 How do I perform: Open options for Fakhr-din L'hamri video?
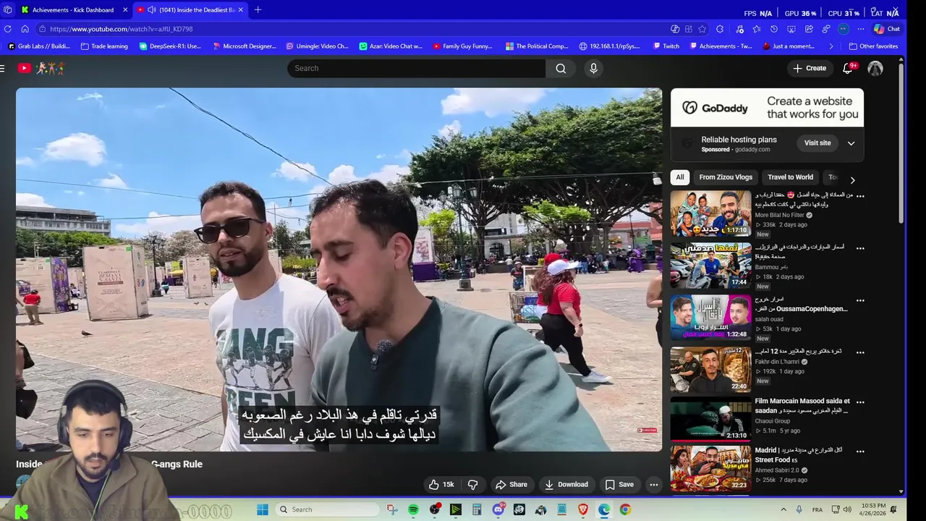click(860, 352)
